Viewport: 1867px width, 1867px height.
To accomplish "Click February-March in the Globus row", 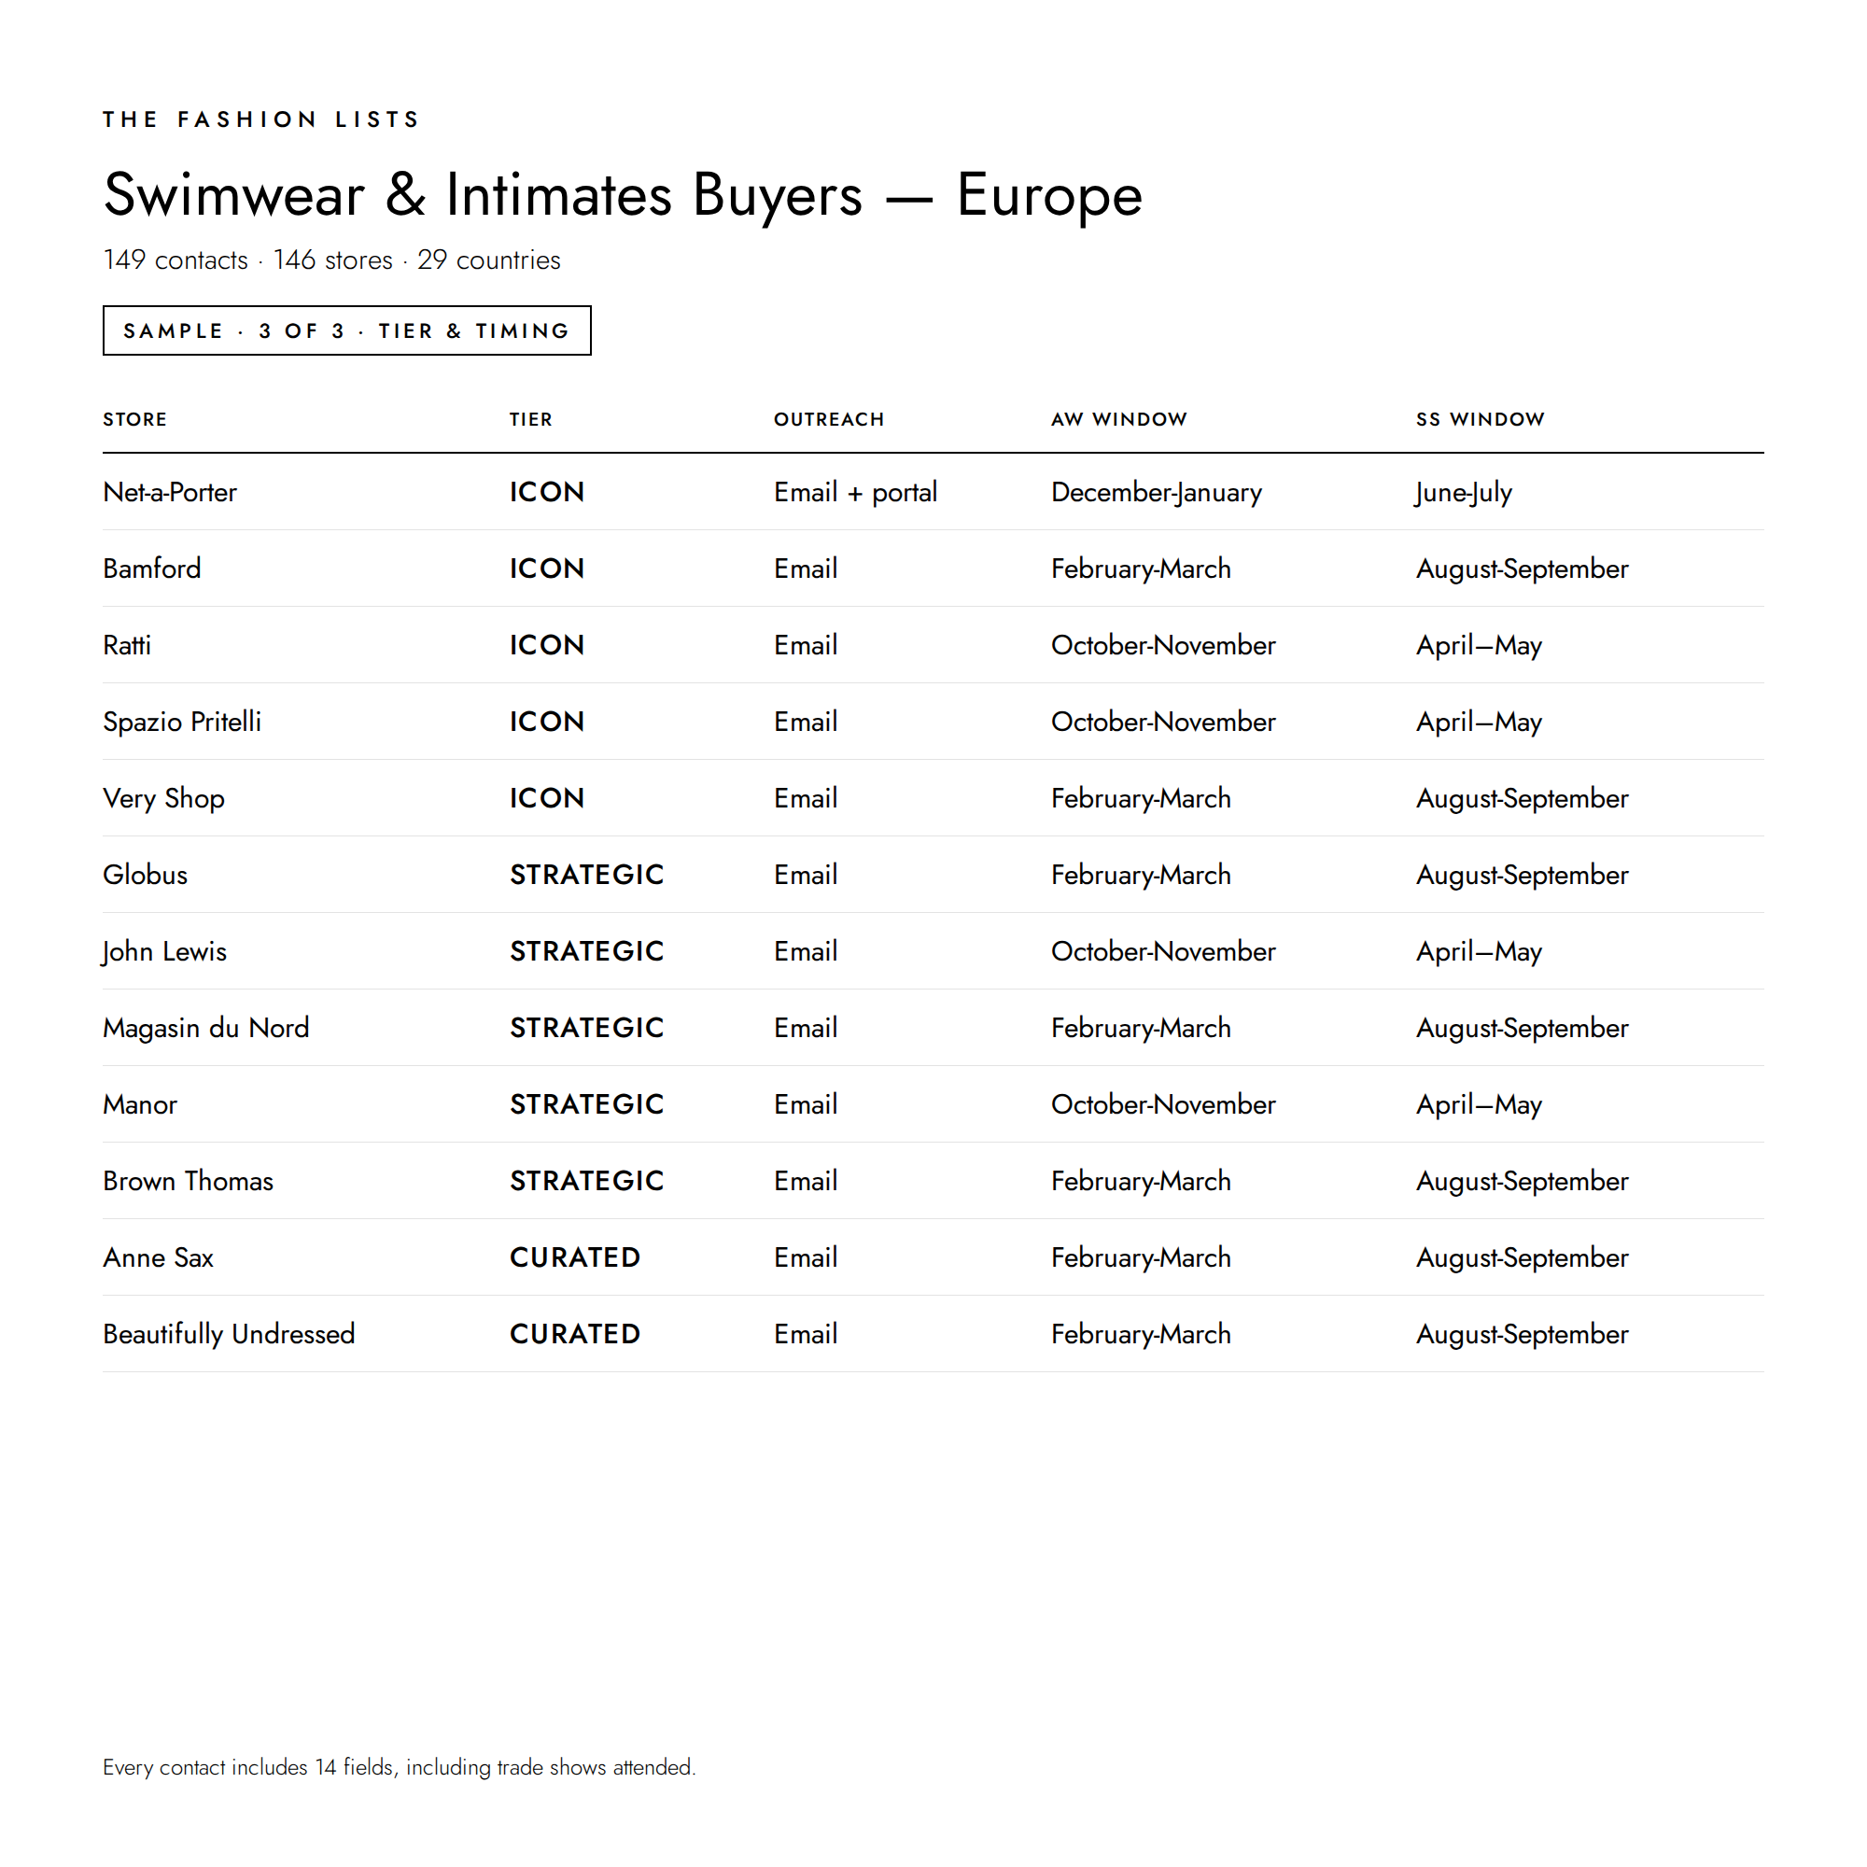I will [1142, 875].
